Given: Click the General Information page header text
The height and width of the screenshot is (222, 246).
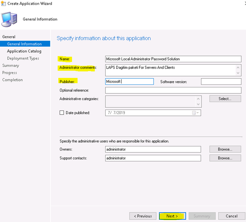Looking at the screenshot, I should [x=40, y=19].
